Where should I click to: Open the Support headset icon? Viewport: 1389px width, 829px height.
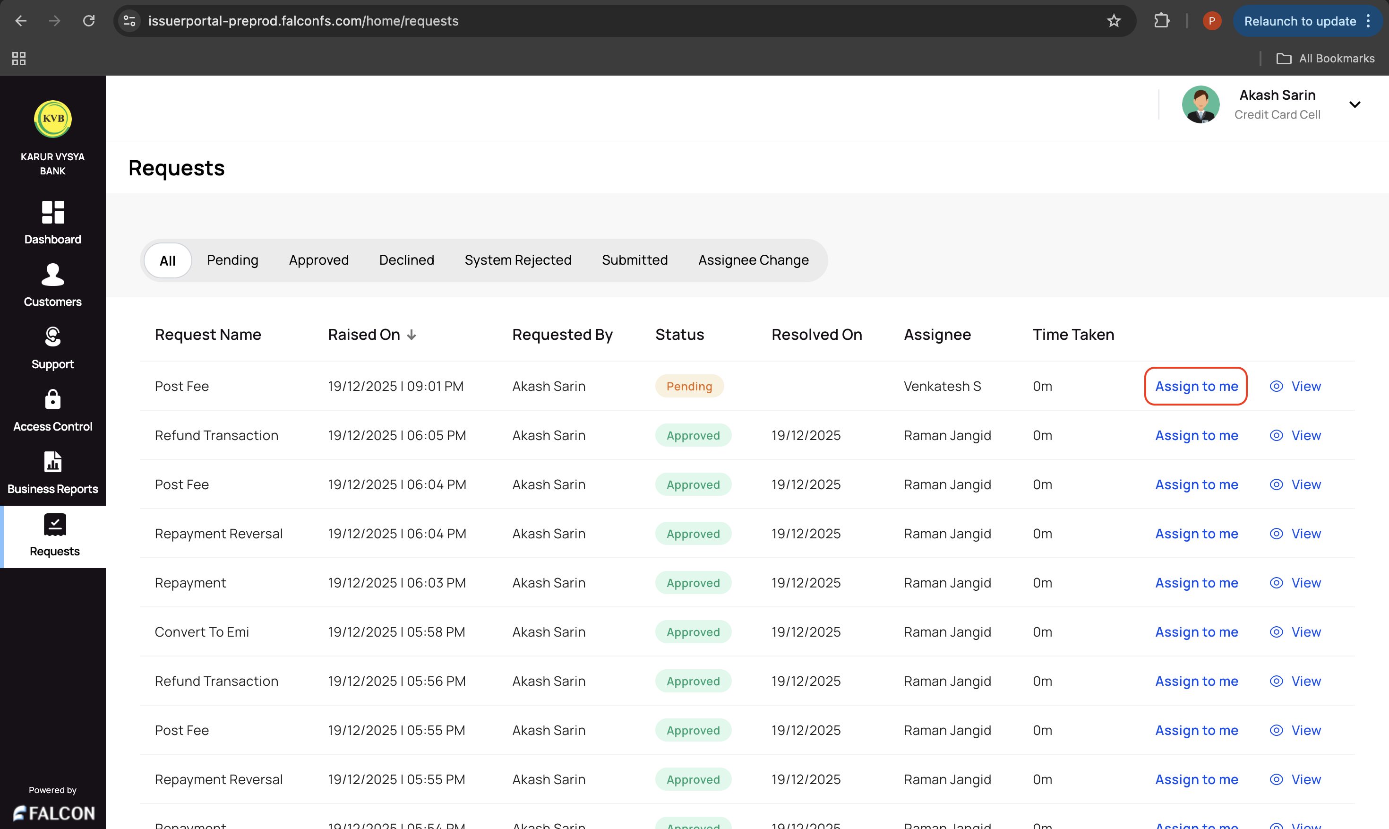(53, 337)
